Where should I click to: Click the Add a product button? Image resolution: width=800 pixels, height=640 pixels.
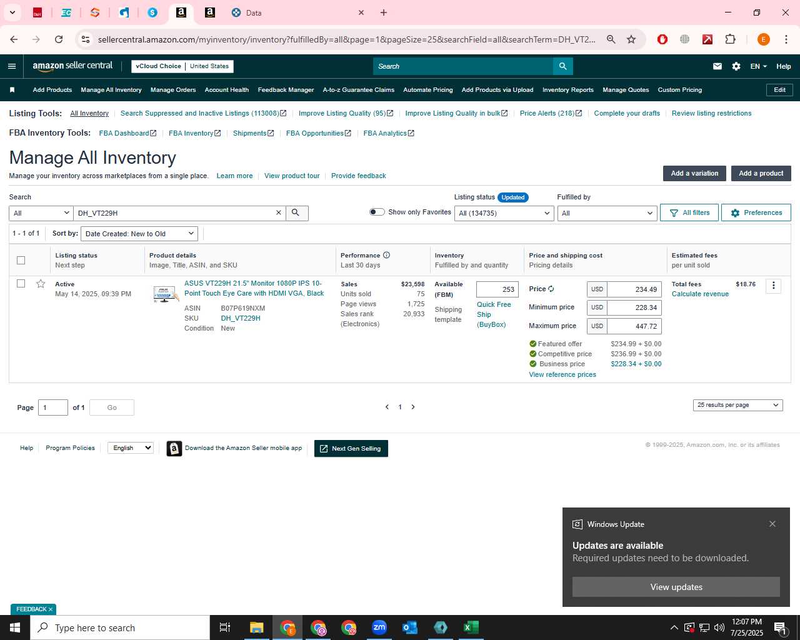tap(761, 173)
